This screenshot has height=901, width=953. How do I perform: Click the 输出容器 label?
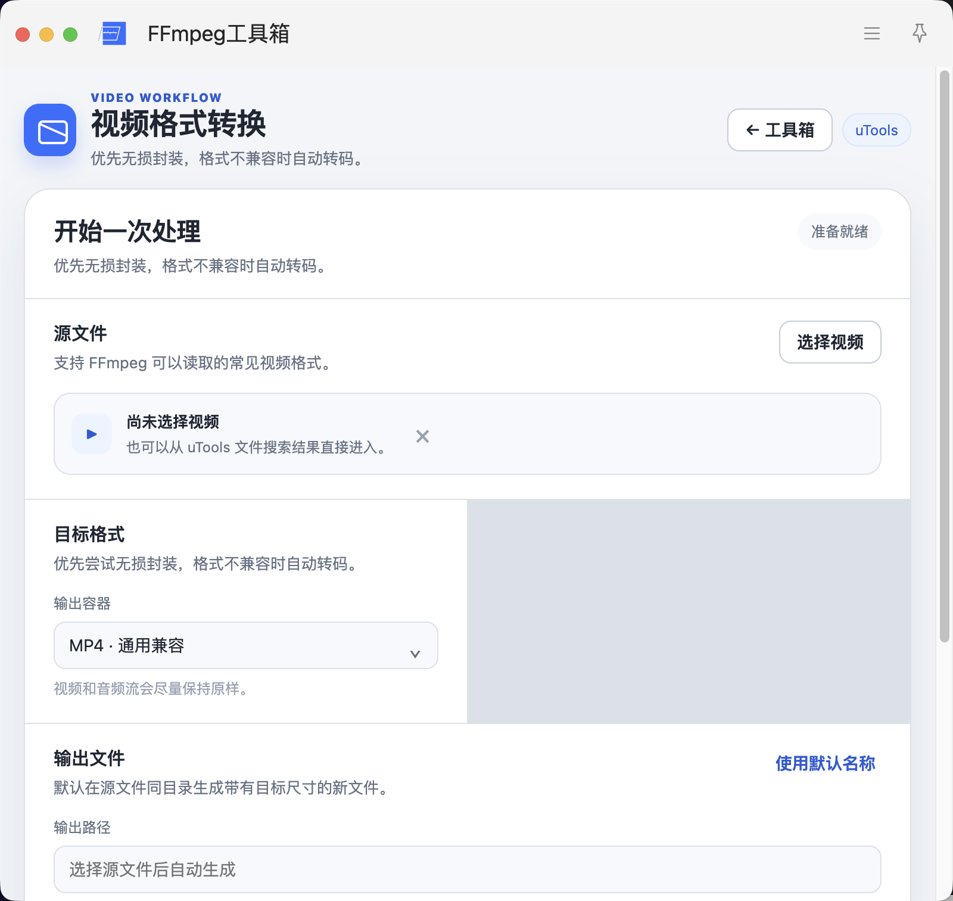(82, 604)
